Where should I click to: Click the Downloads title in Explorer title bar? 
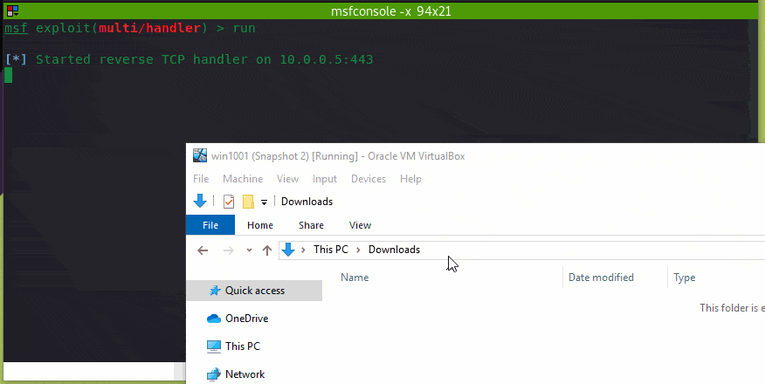click(x=307, y=202)
